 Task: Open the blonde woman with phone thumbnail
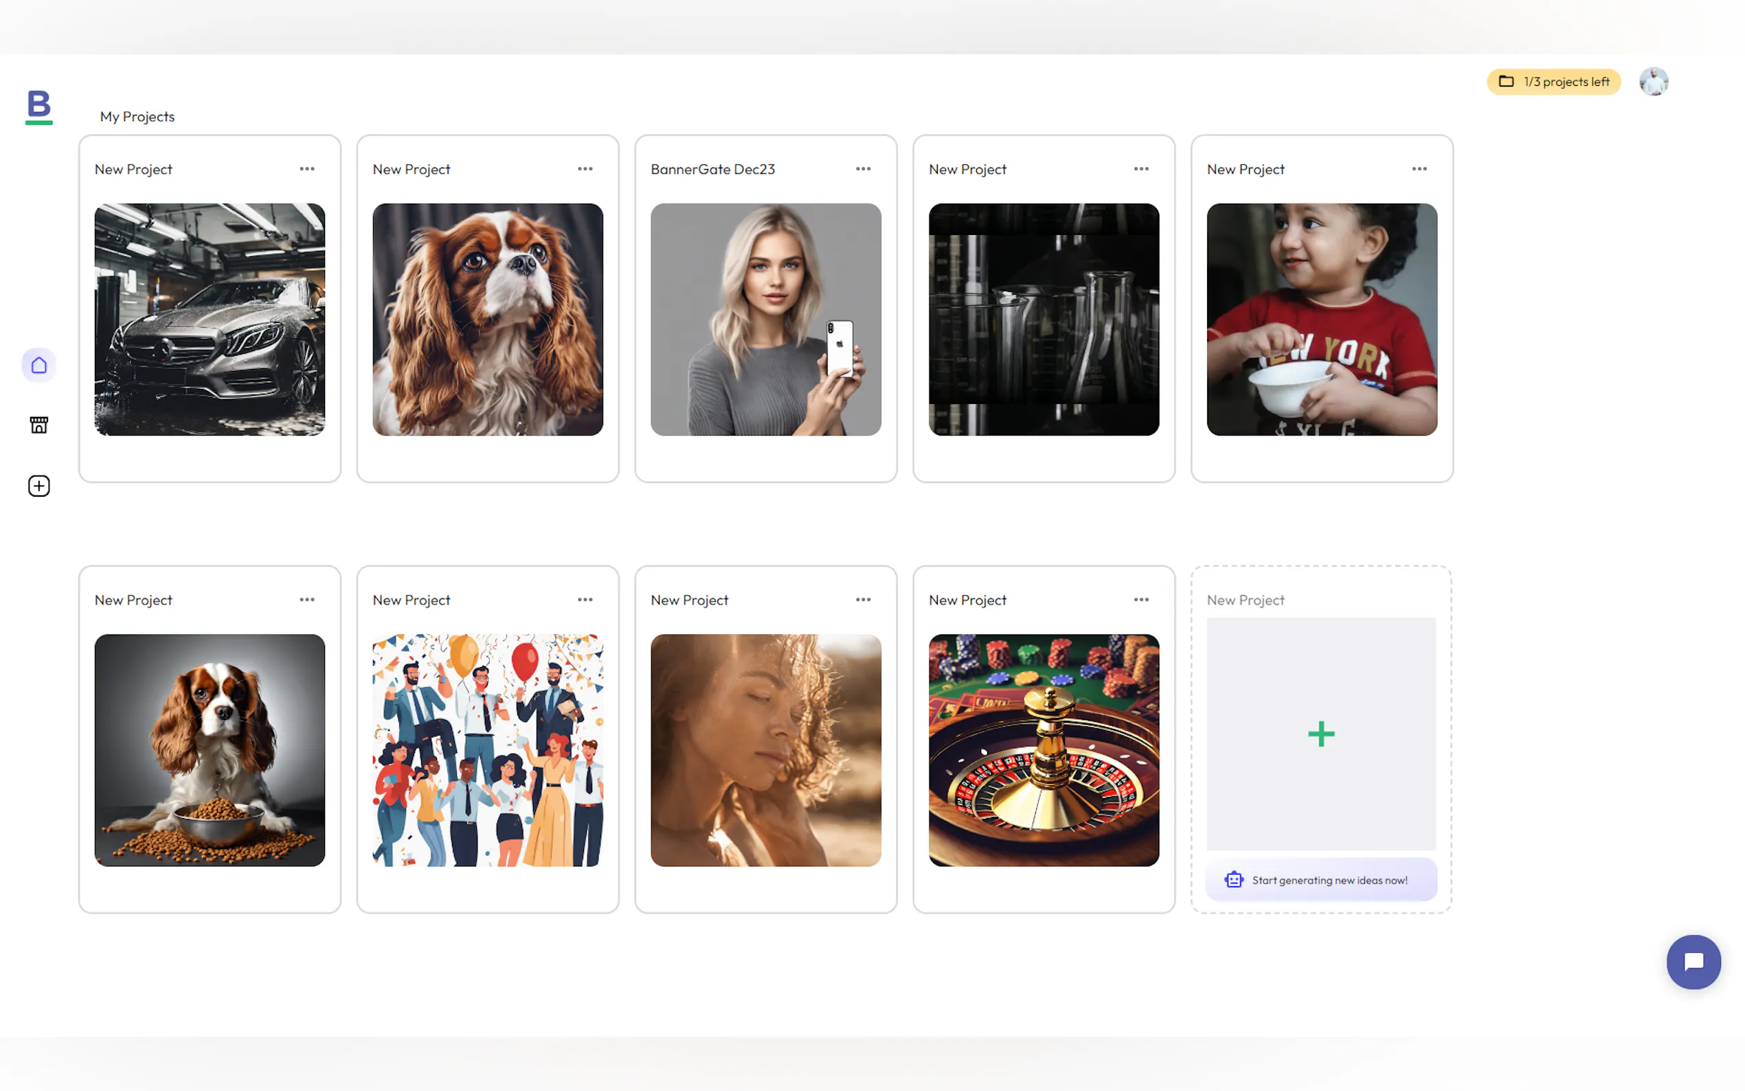pos(765,319)
